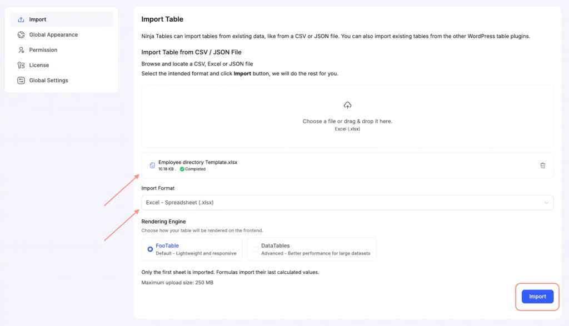This screenshot has width=569, height=326.
Task: Click the Permission user icon
Action: [21, 50]
